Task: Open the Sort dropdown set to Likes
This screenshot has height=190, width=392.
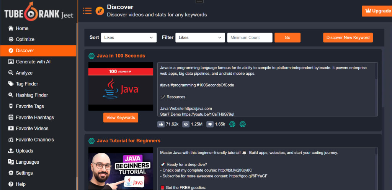Action: point(129,38)
